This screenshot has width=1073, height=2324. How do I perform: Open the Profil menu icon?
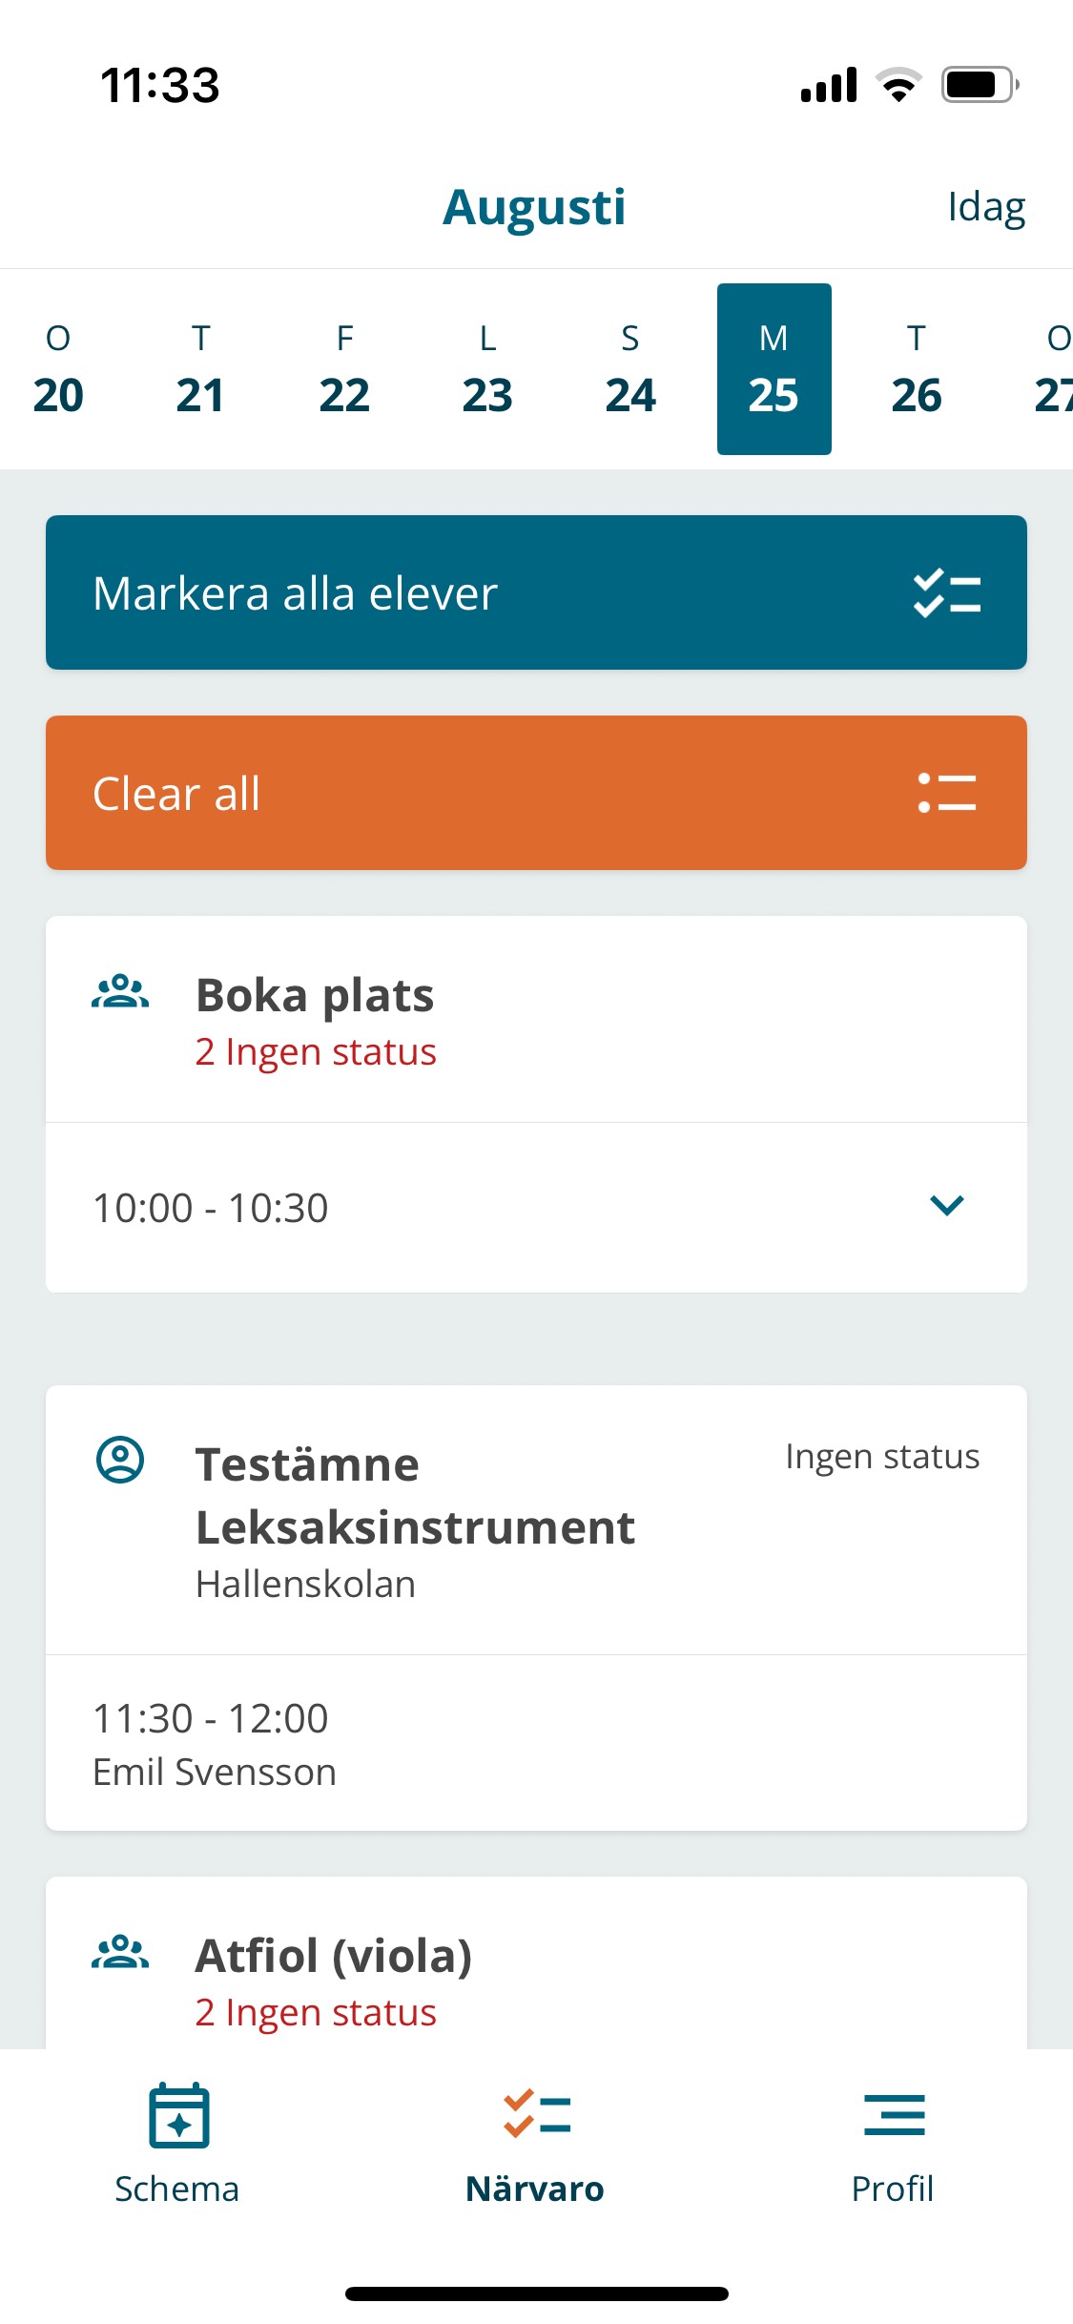(894, 2114)
